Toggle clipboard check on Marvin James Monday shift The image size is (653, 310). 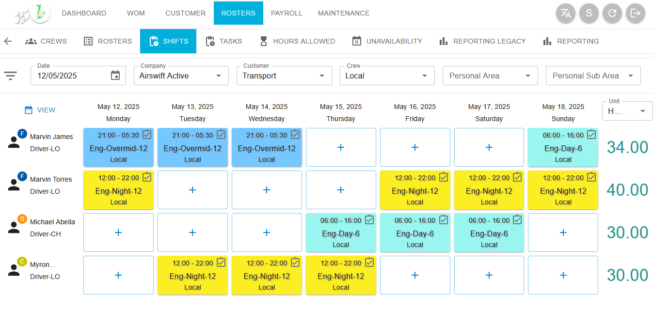tap(147, 135)
